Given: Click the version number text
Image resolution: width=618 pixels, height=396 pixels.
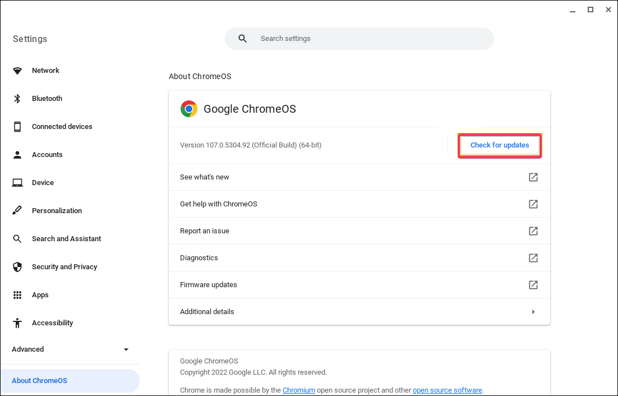Looking at the screenshot, I should click(251, 145).
